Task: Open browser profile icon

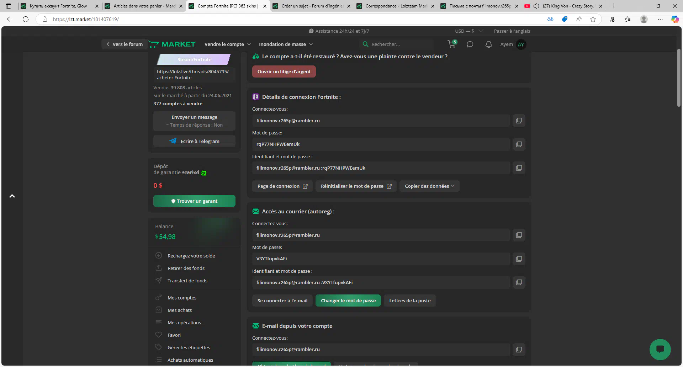Action: tap(644, 19)
